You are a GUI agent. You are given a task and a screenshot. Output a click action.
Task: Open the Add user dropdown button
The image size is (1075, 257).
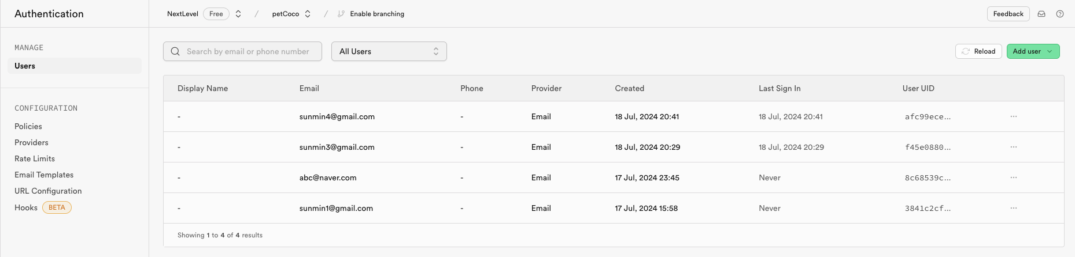(1033, 51)
